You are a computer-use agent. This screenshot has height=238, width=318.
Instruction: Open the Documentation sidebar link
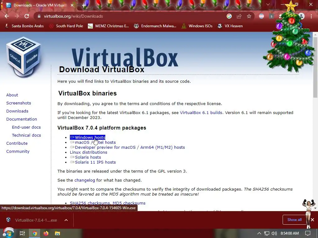click(22, 119)
